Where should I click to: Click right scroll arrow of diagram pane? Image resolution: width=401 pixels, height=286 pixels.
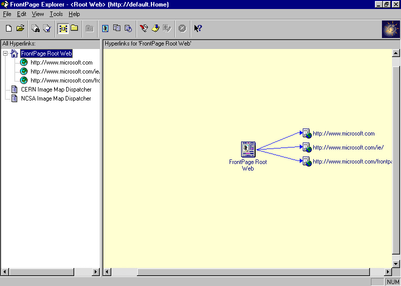(388, 272)
